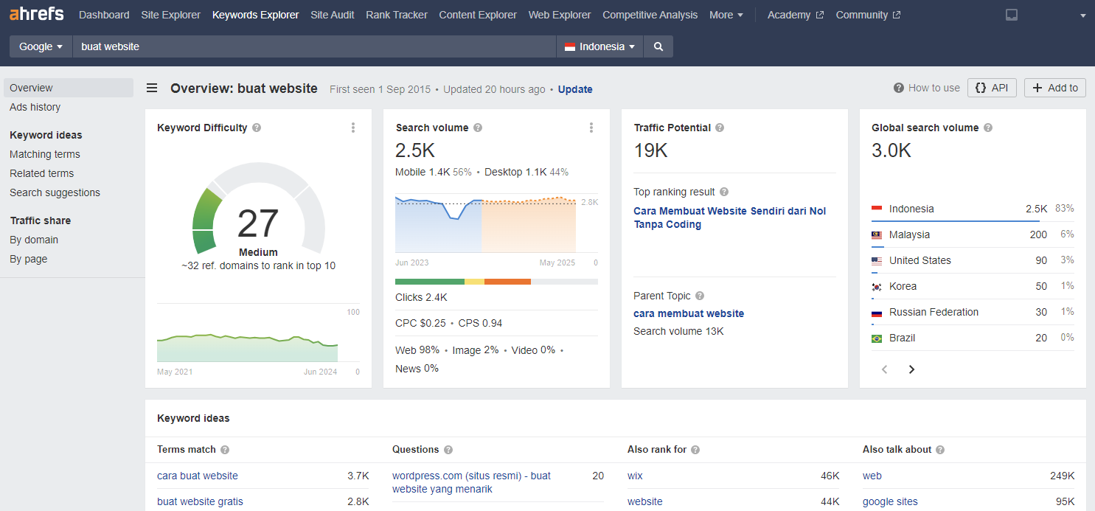This screenshot has width=1095, height=511.
Task: Click the API button
Action: coord(992,88)
